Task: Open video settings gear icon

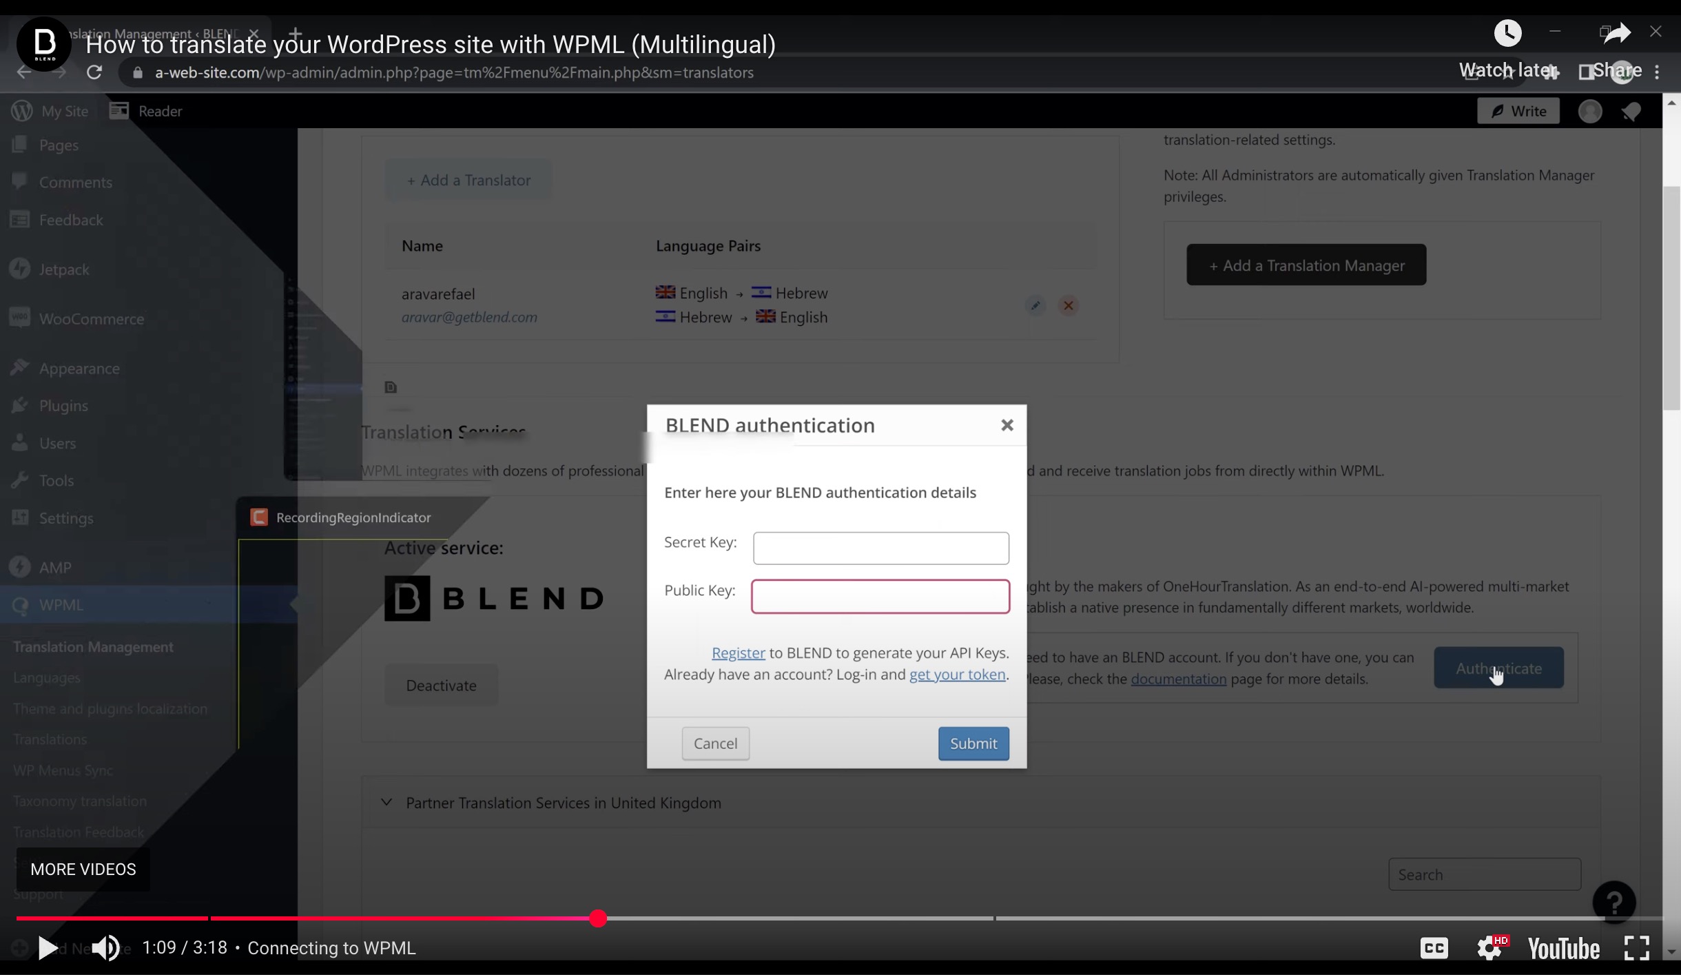Action: pos(1489,948)
